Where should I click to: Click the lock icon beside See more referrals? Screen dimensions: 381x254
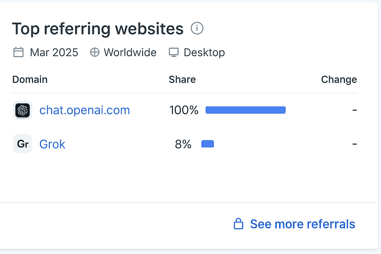238,224
